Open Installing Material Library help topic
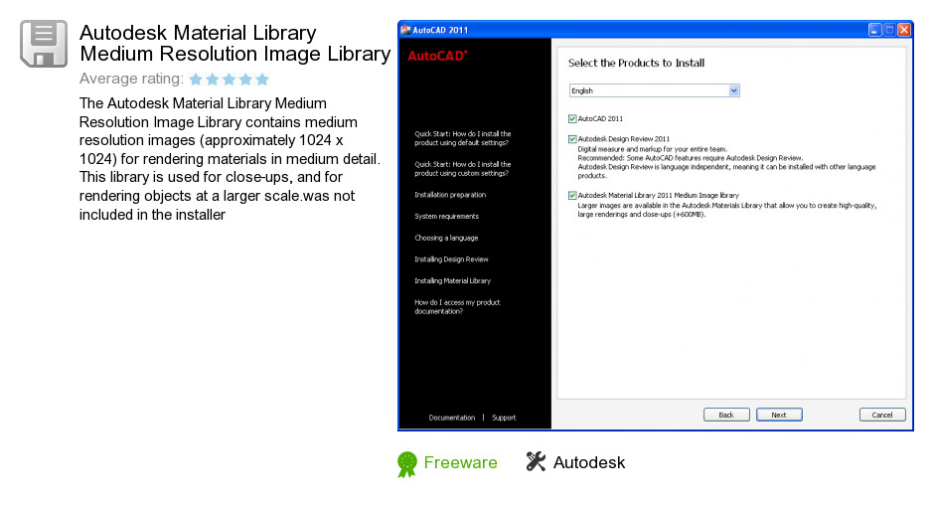Screen dimensions: 934x508 (x=453, y=280)
